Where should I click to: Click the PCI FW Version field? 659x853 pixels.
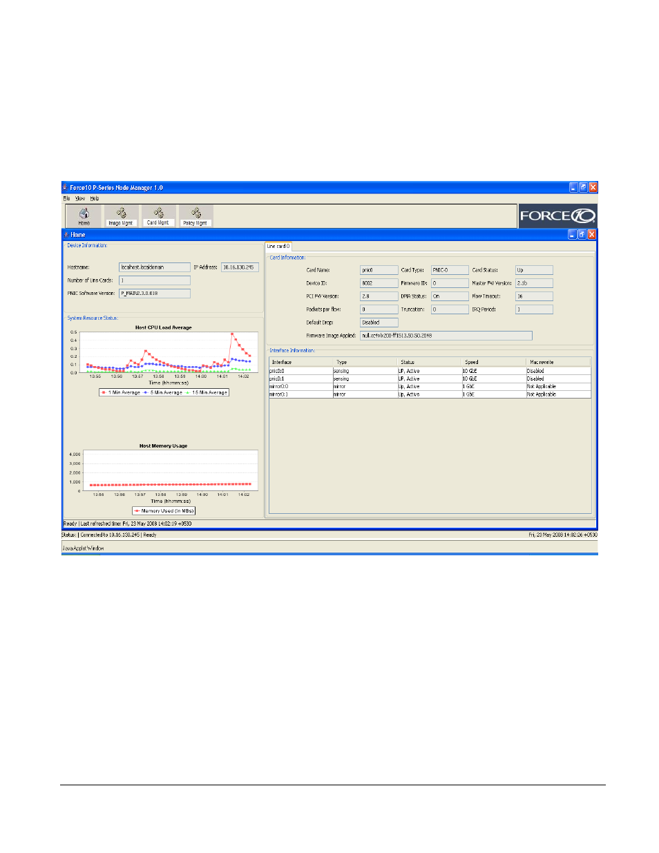379,296
